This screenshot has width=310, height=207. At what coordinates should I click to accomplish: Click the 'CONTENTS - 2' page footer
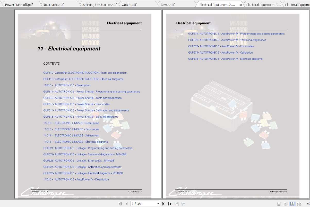182,192
